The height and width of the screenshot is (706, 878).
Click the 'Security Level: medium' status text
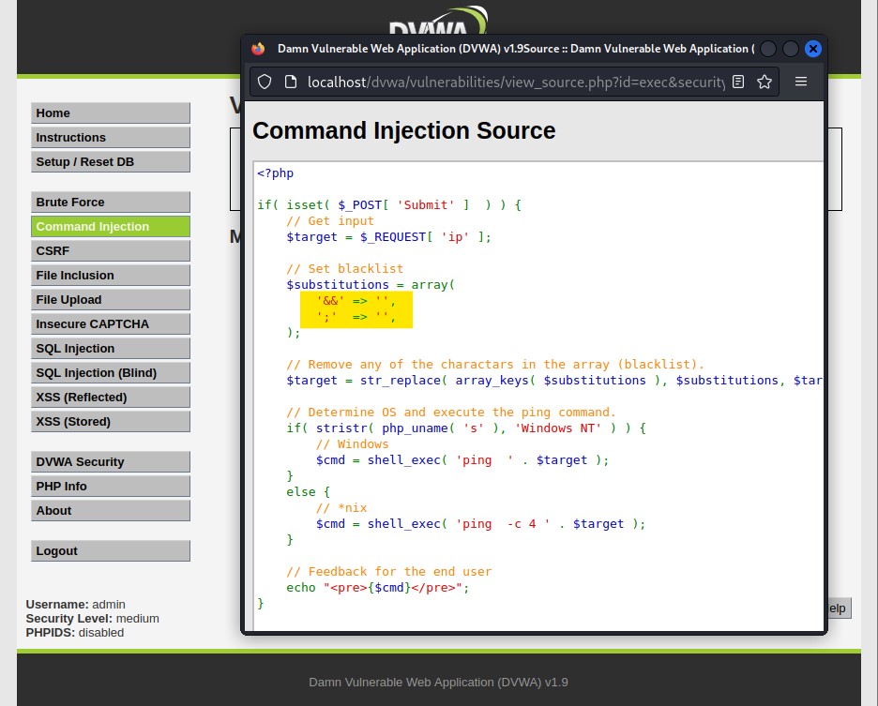[92, 619]
